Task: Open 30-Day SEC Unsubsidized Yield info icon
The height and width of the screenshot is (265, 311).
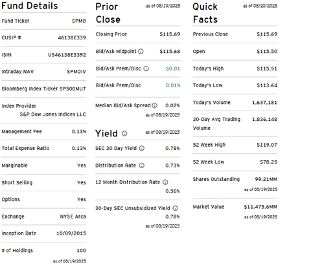Action: tap(176, 208)
